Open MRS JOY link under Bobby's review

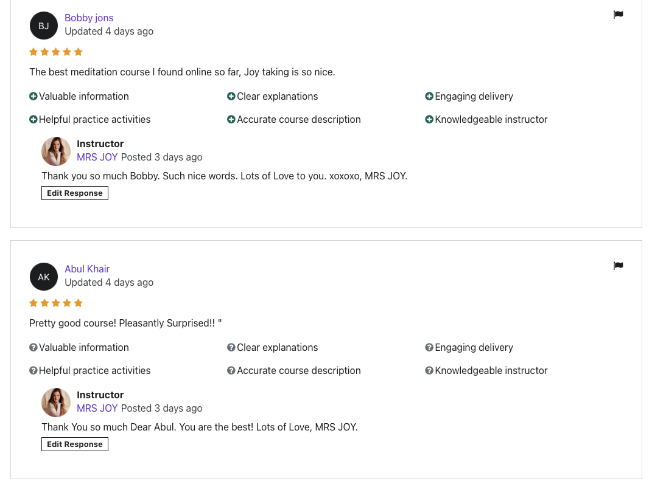97,157
